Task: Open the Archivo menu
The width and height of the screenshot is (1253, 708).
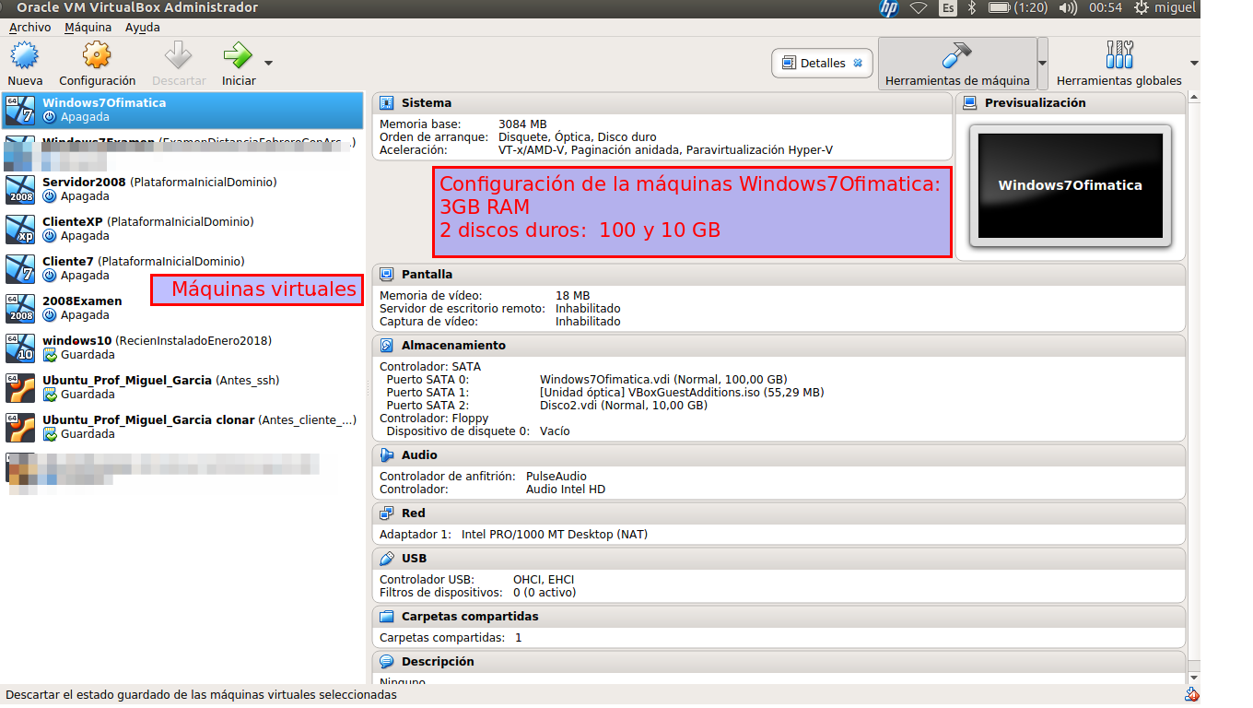Action: (29, 27)
